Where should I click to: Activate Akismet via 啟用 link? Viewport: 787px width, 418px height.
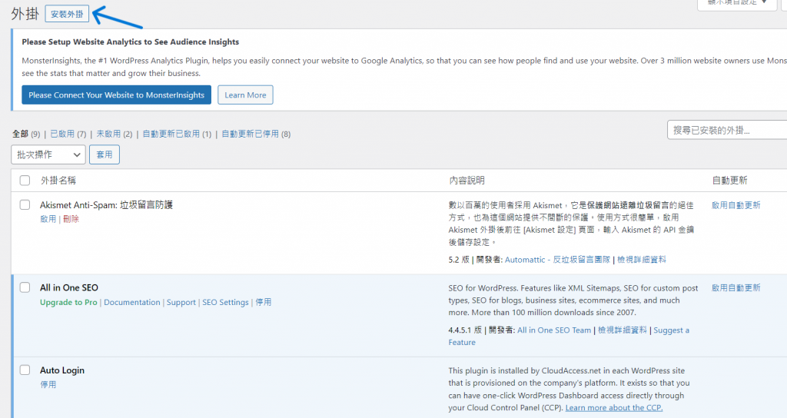tap(48, 219)
